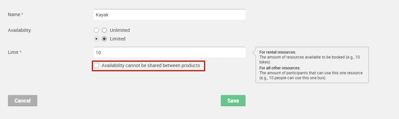Click the Limit field showing 10
The height and width of the screenshot is (119, 399).
tap(169, 53)
